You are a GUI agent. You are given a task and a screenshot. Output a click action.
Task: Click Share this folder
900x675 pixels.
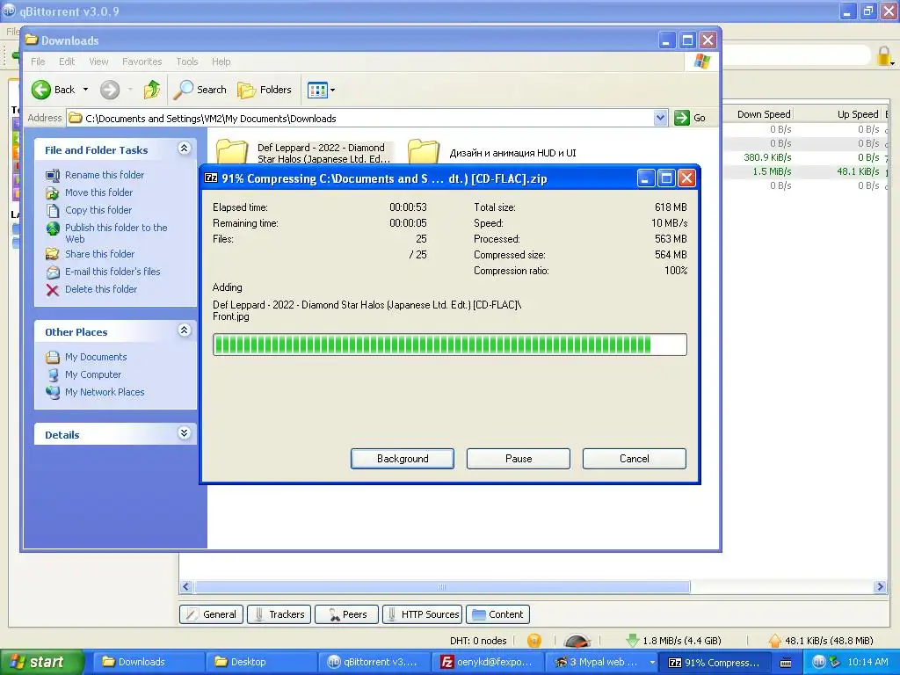100,254
